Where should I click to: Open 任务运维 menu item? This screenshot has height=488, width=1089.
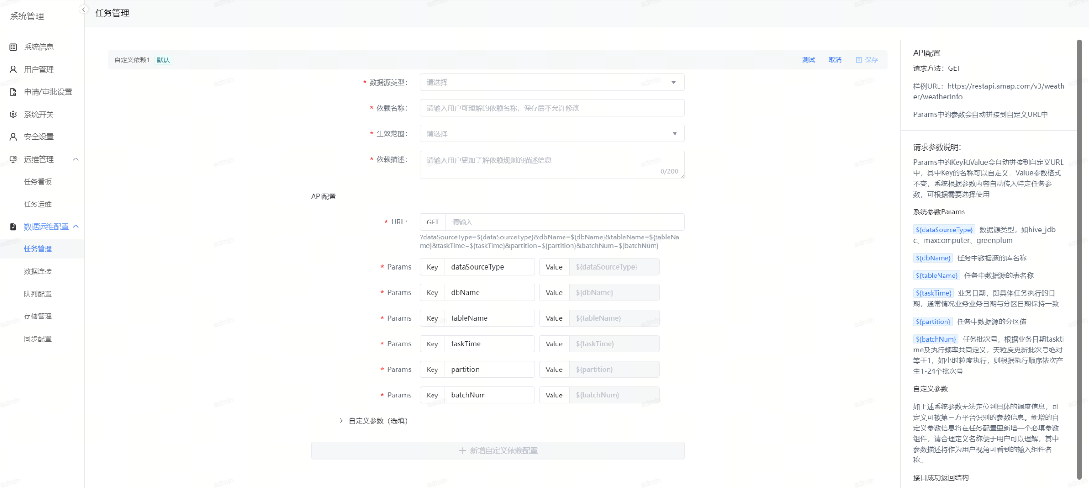(x=38, y=204)
